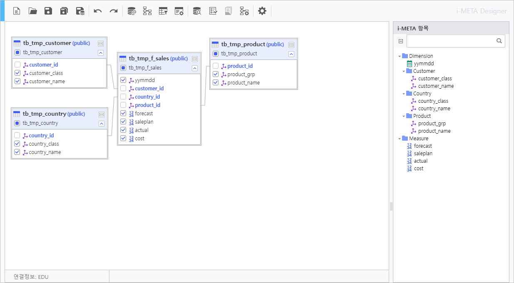514x283 pixels.
Task: Click the options icon on tb_tmp_product header
Action: [x=291, y=45]
